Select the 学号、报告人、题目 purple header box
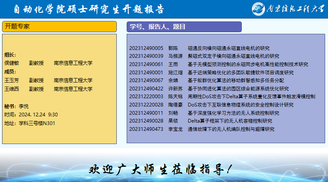Screen dimensions: 328x182 pyautogui.click(x=184, y=27)
